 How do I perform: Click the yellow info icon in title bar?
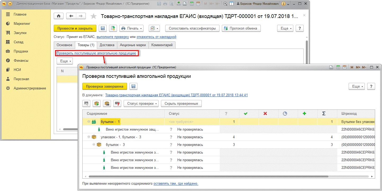[x=284, y=4]
